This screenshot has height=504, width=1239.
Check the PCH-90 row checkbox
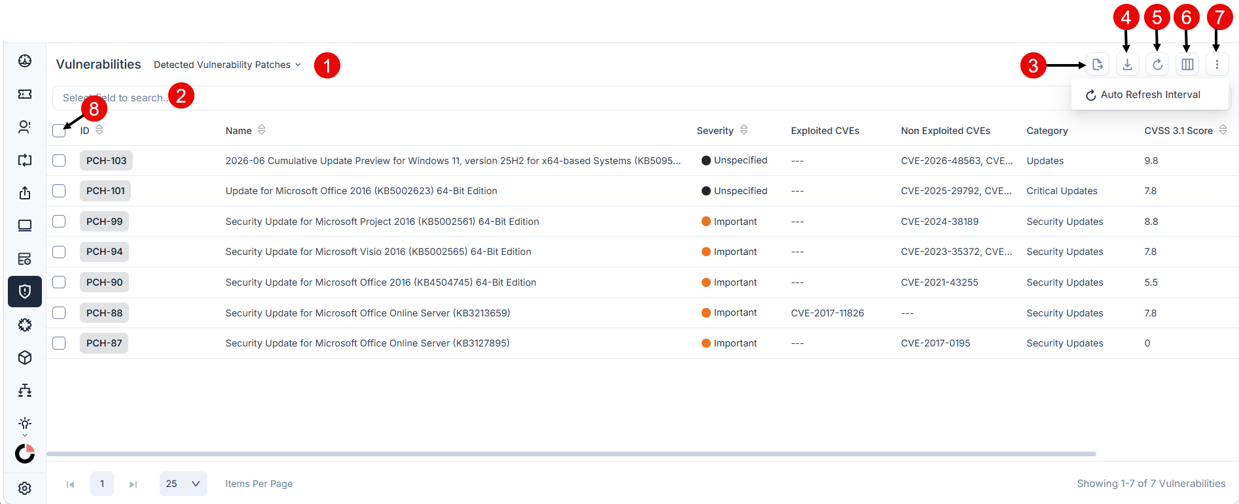(59, 282)
